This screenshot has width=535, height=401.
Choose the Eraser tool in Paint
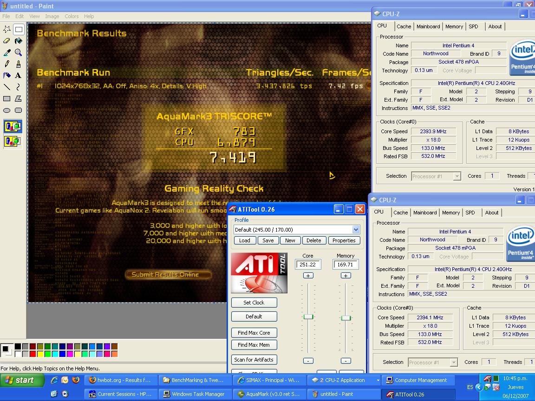7,41
